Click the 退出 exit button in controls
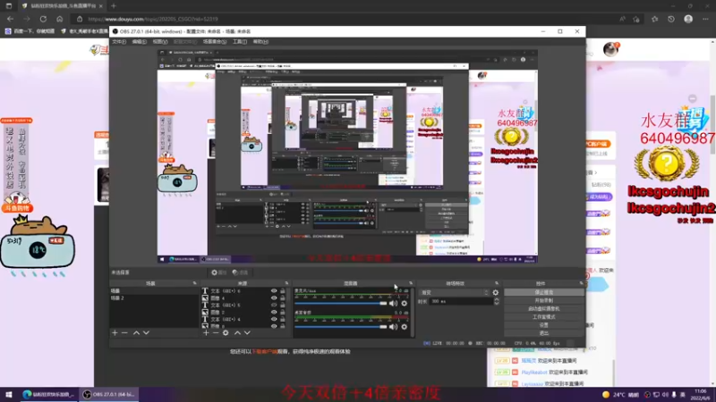The height and width of the screenshot is (402, 716). [544, 333]
